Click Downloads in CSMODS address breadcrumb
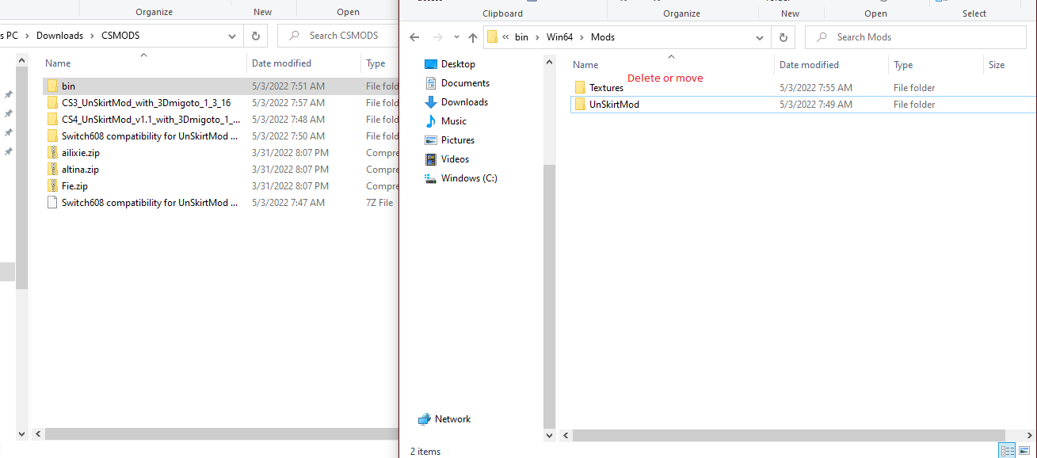Screen dimensions: 1037x458 59,36
